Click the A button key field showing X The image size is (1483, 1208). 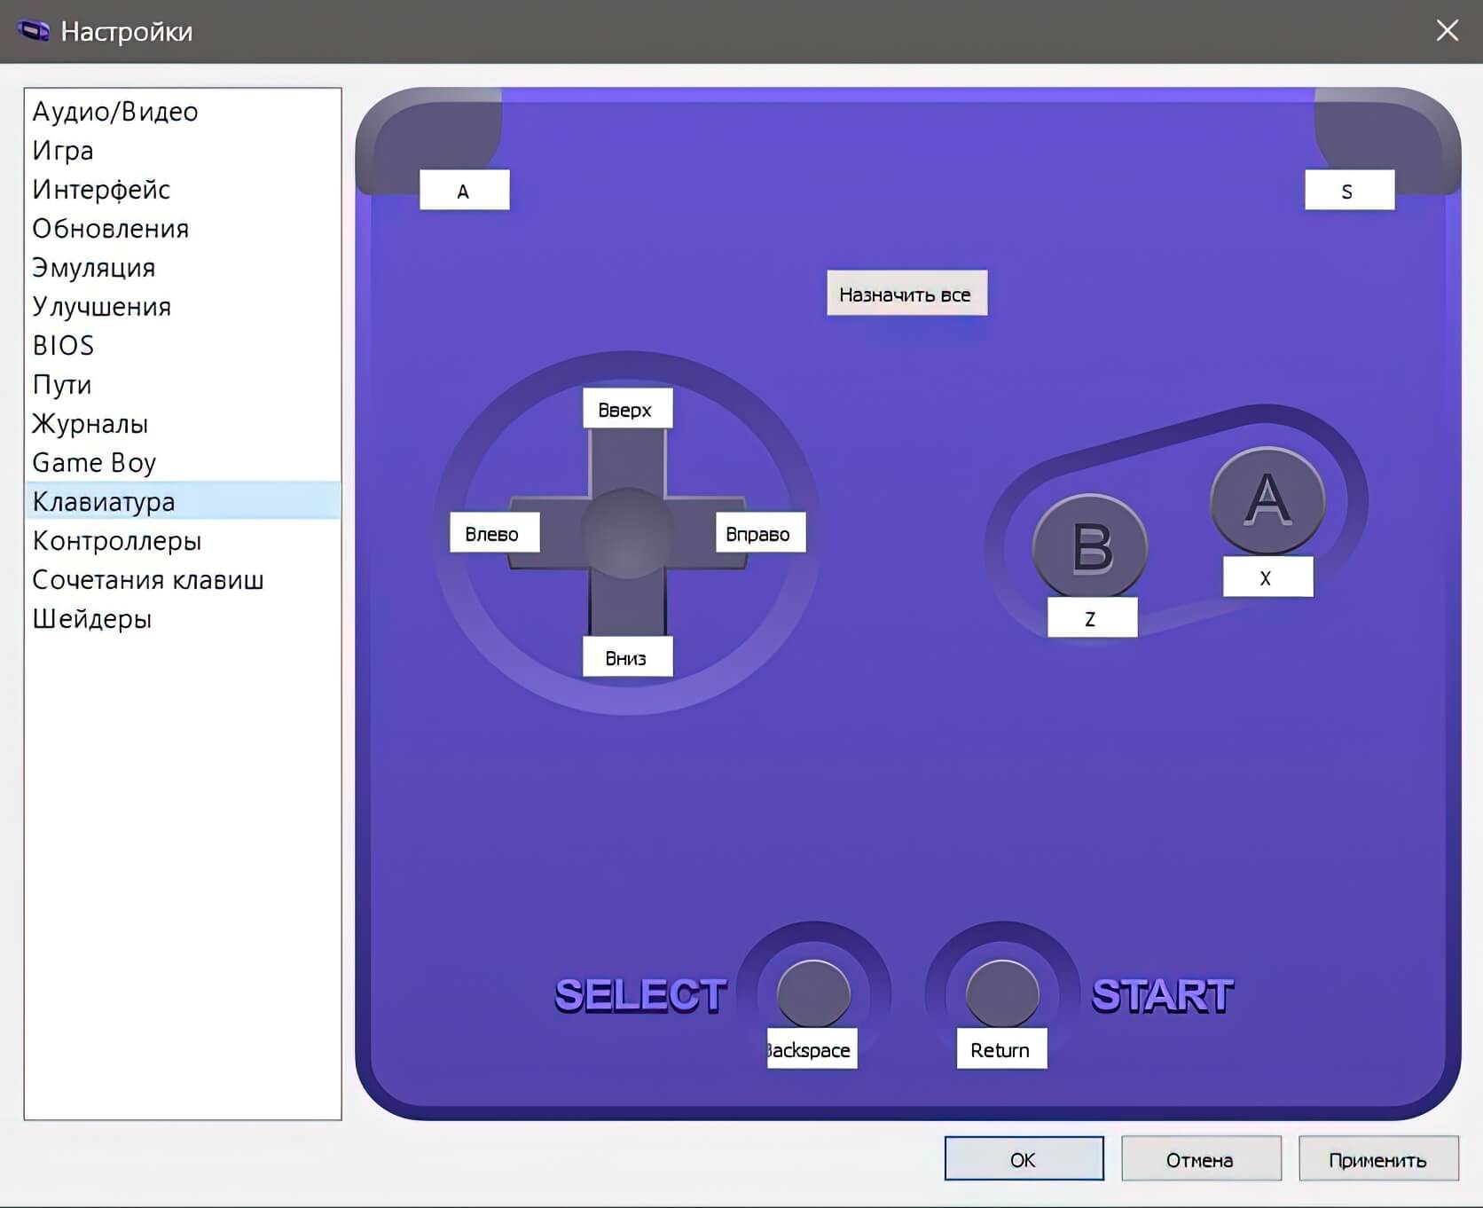pyautogui.click(x=1267, y=577)
